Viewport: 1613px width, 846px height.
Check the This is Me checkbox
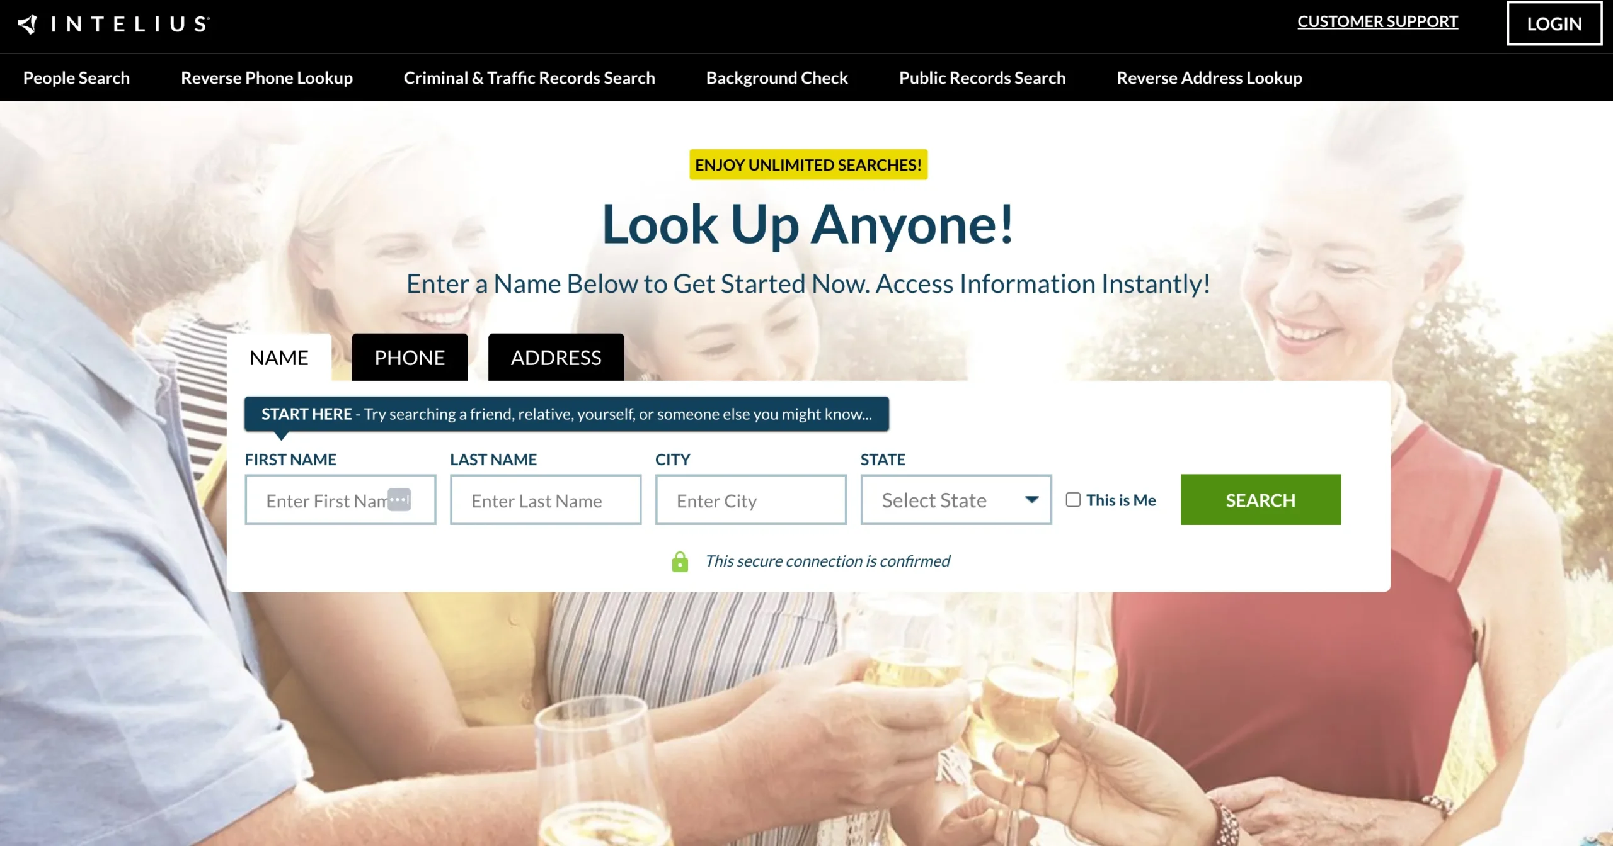[x=1073, y=500]
